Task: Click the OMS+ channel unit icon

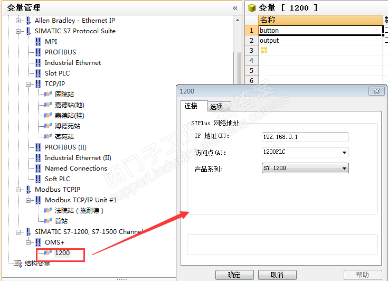Action: [38, 242]
